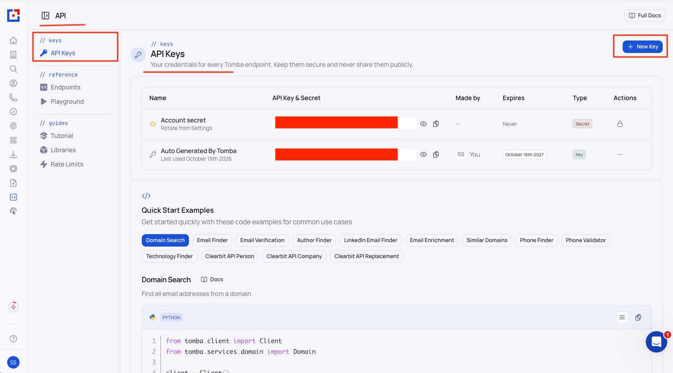Select the Similar Domains example

click(x=487, y=240)
